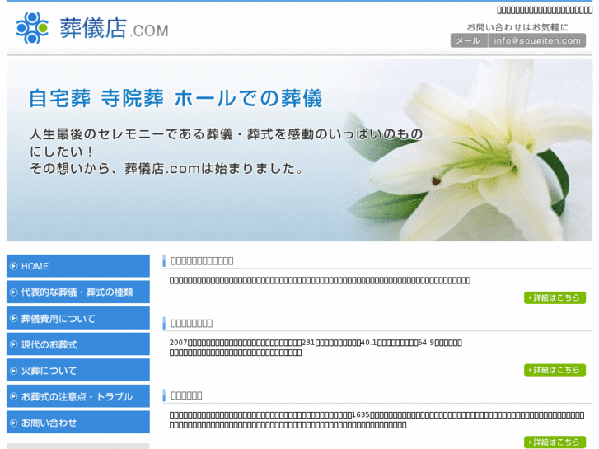
Task: Click the メール label button
Action: [x=469, y=40]
